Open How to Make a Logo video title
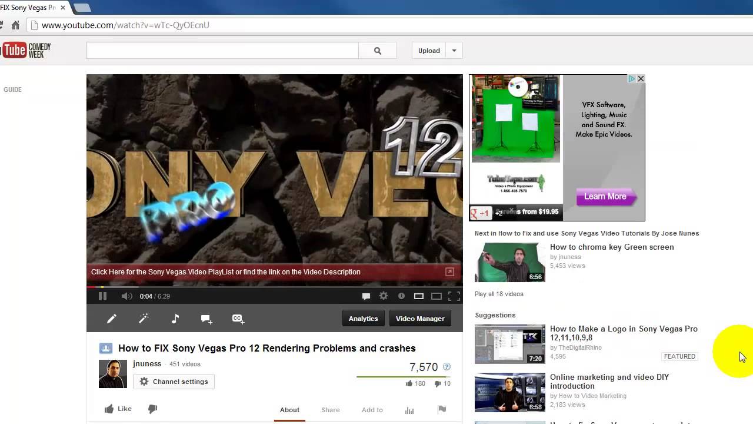This screenshot has width=753, height=424. 624,333
